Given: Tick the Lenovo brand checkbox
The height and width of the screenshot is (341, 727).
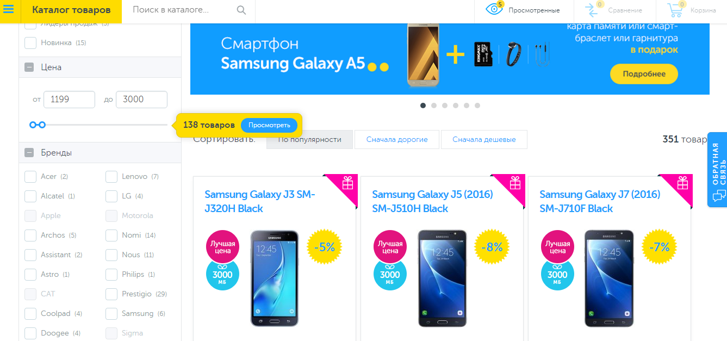Looking at the screenshot, I should (x=111, y=177).
